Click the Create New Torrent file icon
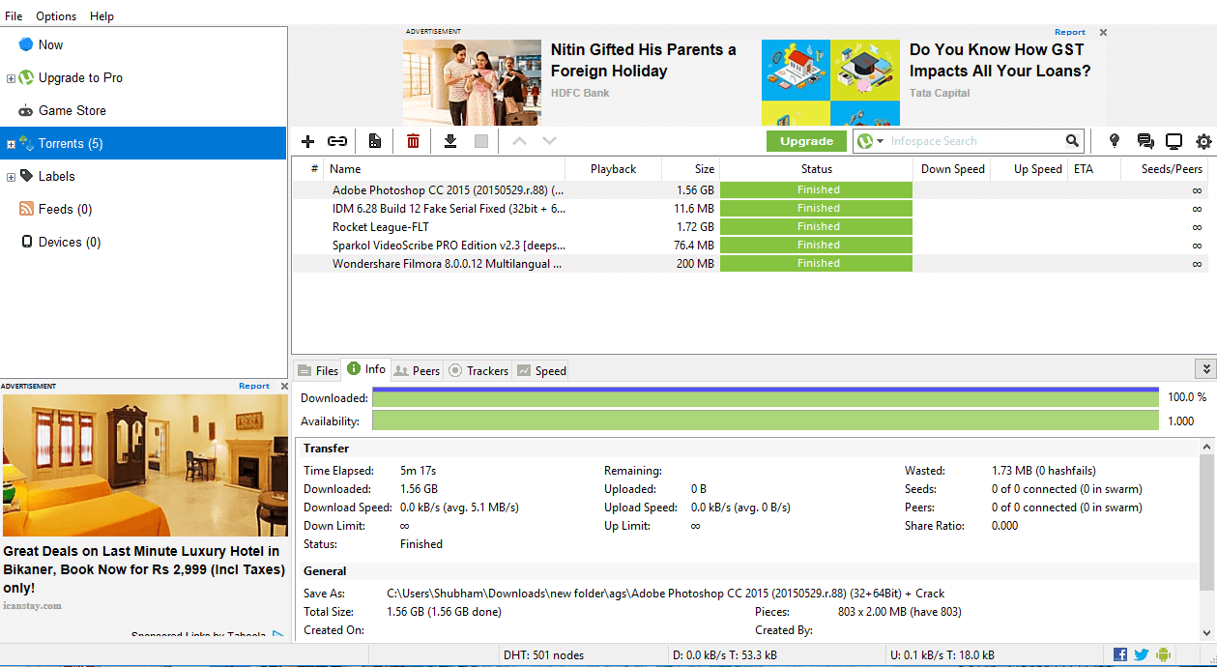 (x=374, y=141)
